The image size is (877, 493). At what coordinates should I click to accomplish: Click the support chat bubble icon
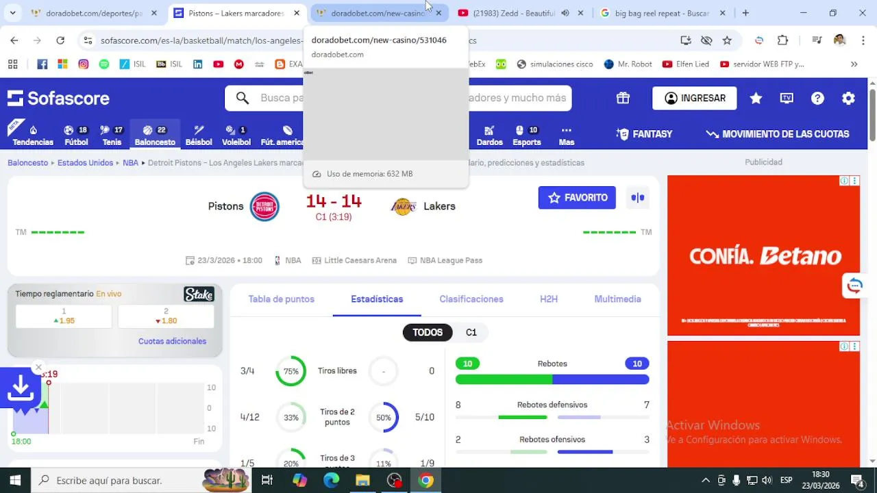point(854,286)
